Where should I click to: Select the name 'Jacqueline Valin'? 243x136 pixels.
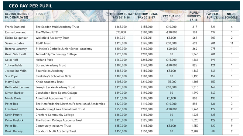coord(16,71)
